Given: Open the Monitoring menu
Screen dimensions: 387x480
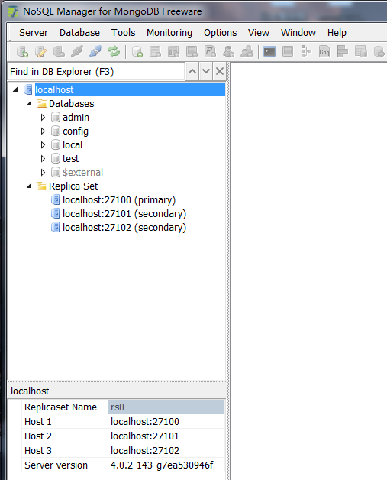Looking at the screenshot, I should pos(169,32).
